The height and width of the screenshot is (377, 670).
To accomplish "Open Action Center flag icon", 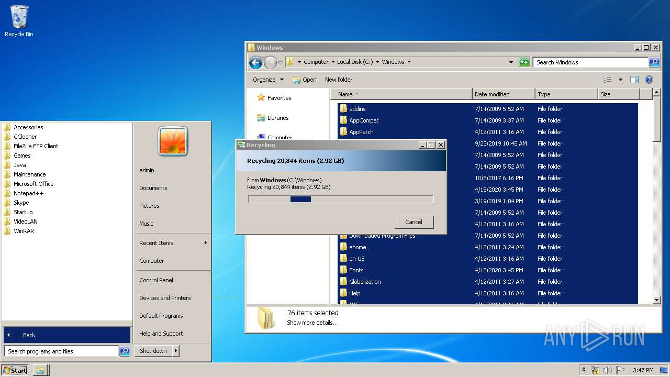I will (x=620, y=370).
